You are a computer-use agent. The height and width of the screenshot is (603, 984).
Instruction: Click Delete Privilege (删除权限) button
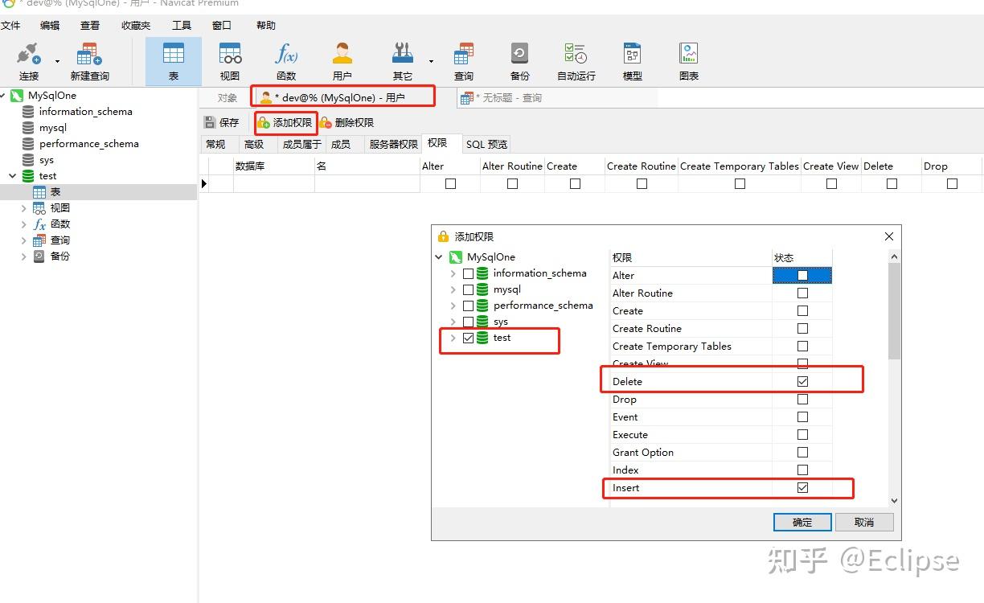(346, 123)
